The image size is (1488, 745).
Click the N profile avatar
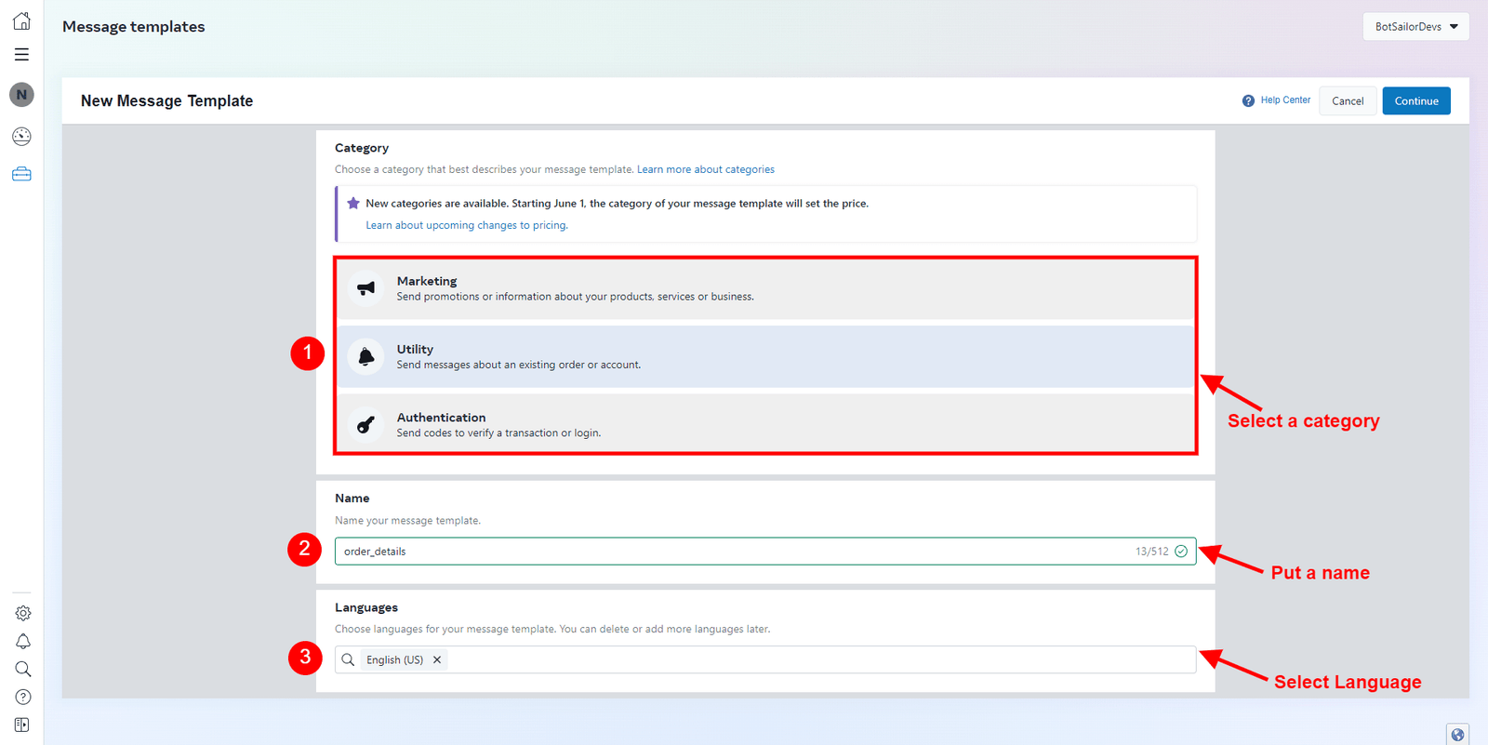(21, 95)
